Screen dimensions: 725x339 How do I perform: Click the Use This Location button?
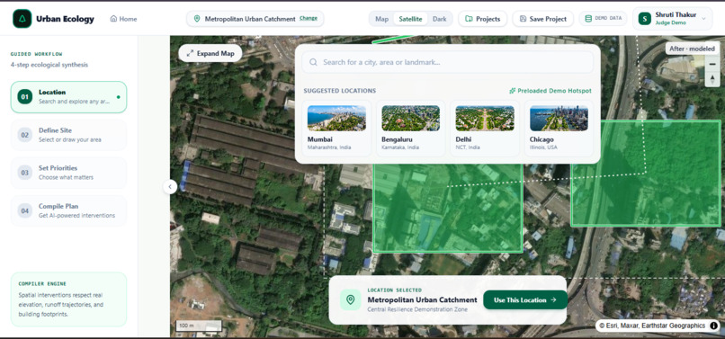(525, 300)
